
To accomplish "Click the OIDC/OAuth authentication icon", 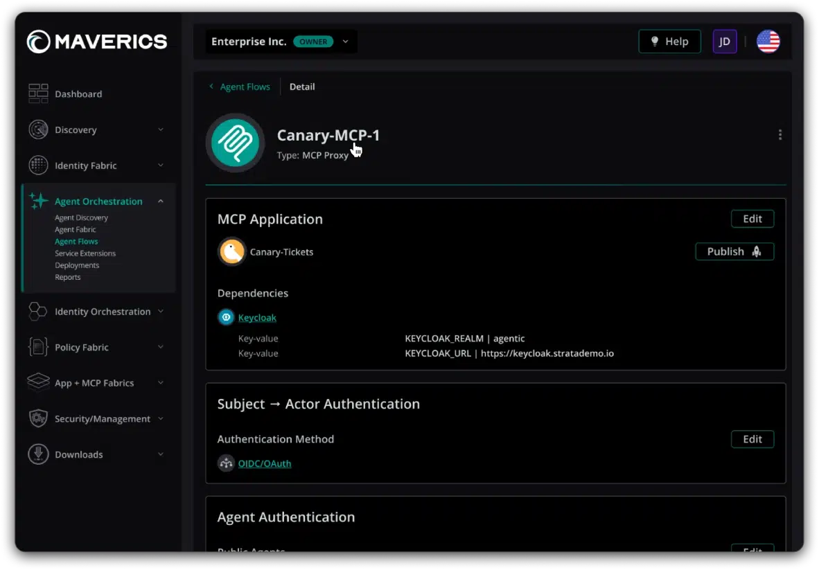I will [226, 463].
